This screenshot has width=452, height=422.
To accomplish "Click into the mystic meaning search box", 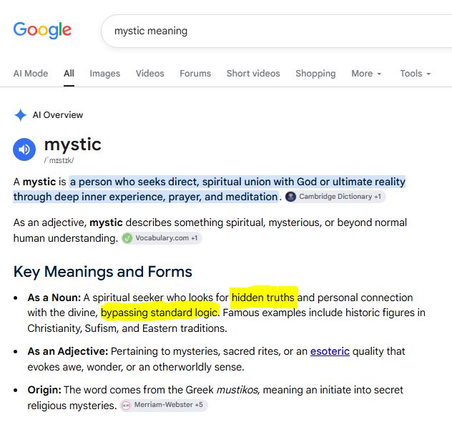I will (277, 31).
